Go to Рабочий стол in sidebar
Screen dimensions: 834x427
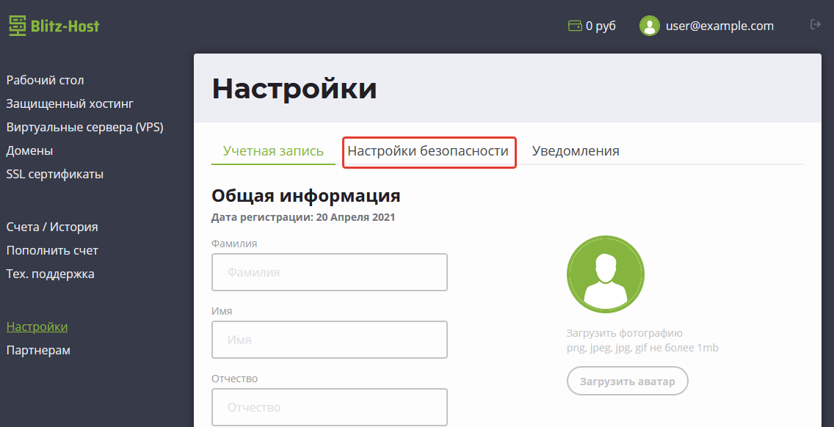point(45,80)
